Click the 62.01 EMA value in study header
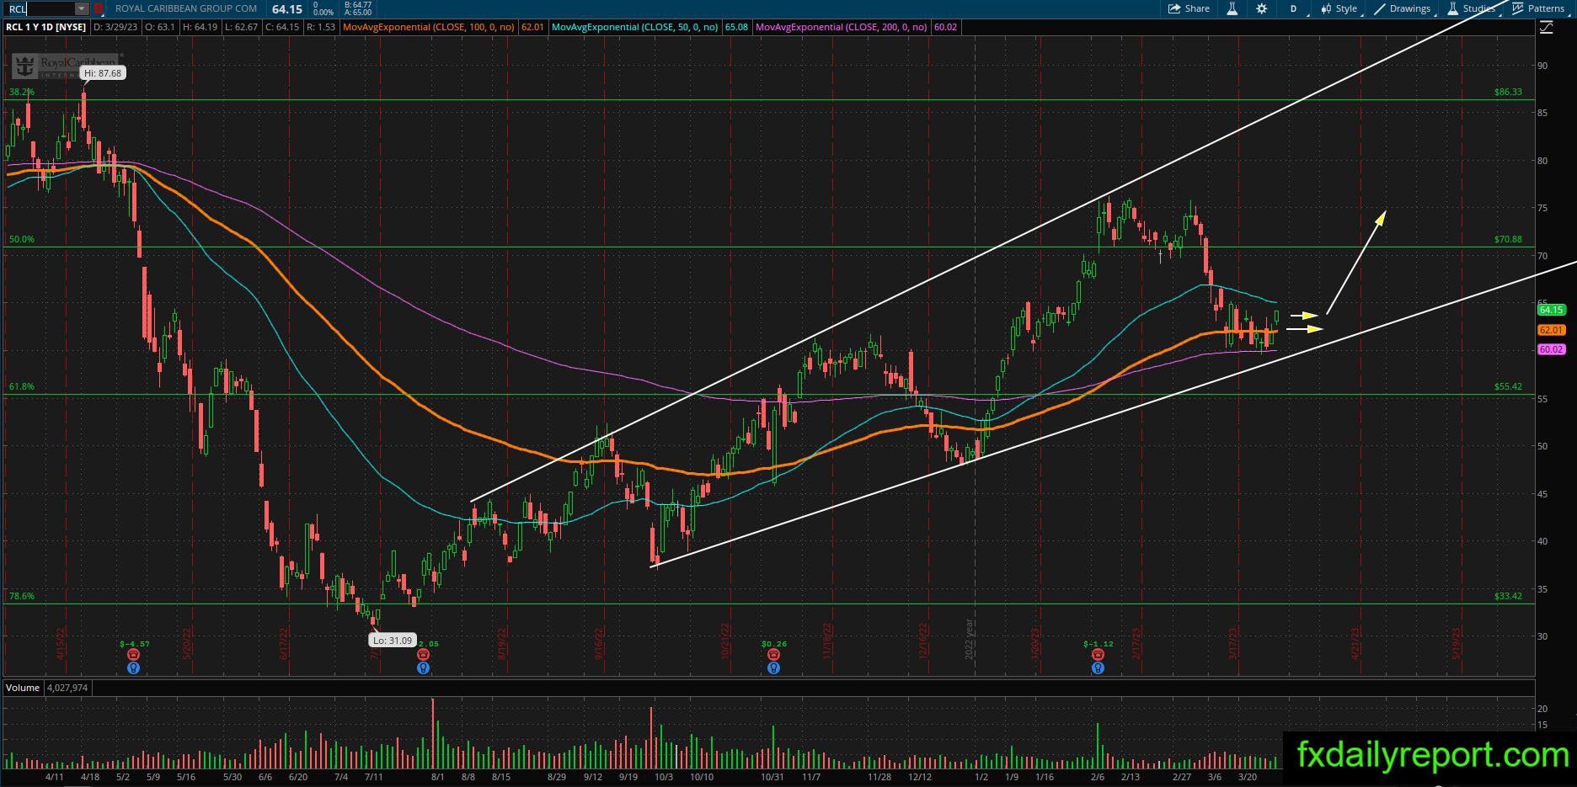 pyautogui.click(x=532, y=27)
